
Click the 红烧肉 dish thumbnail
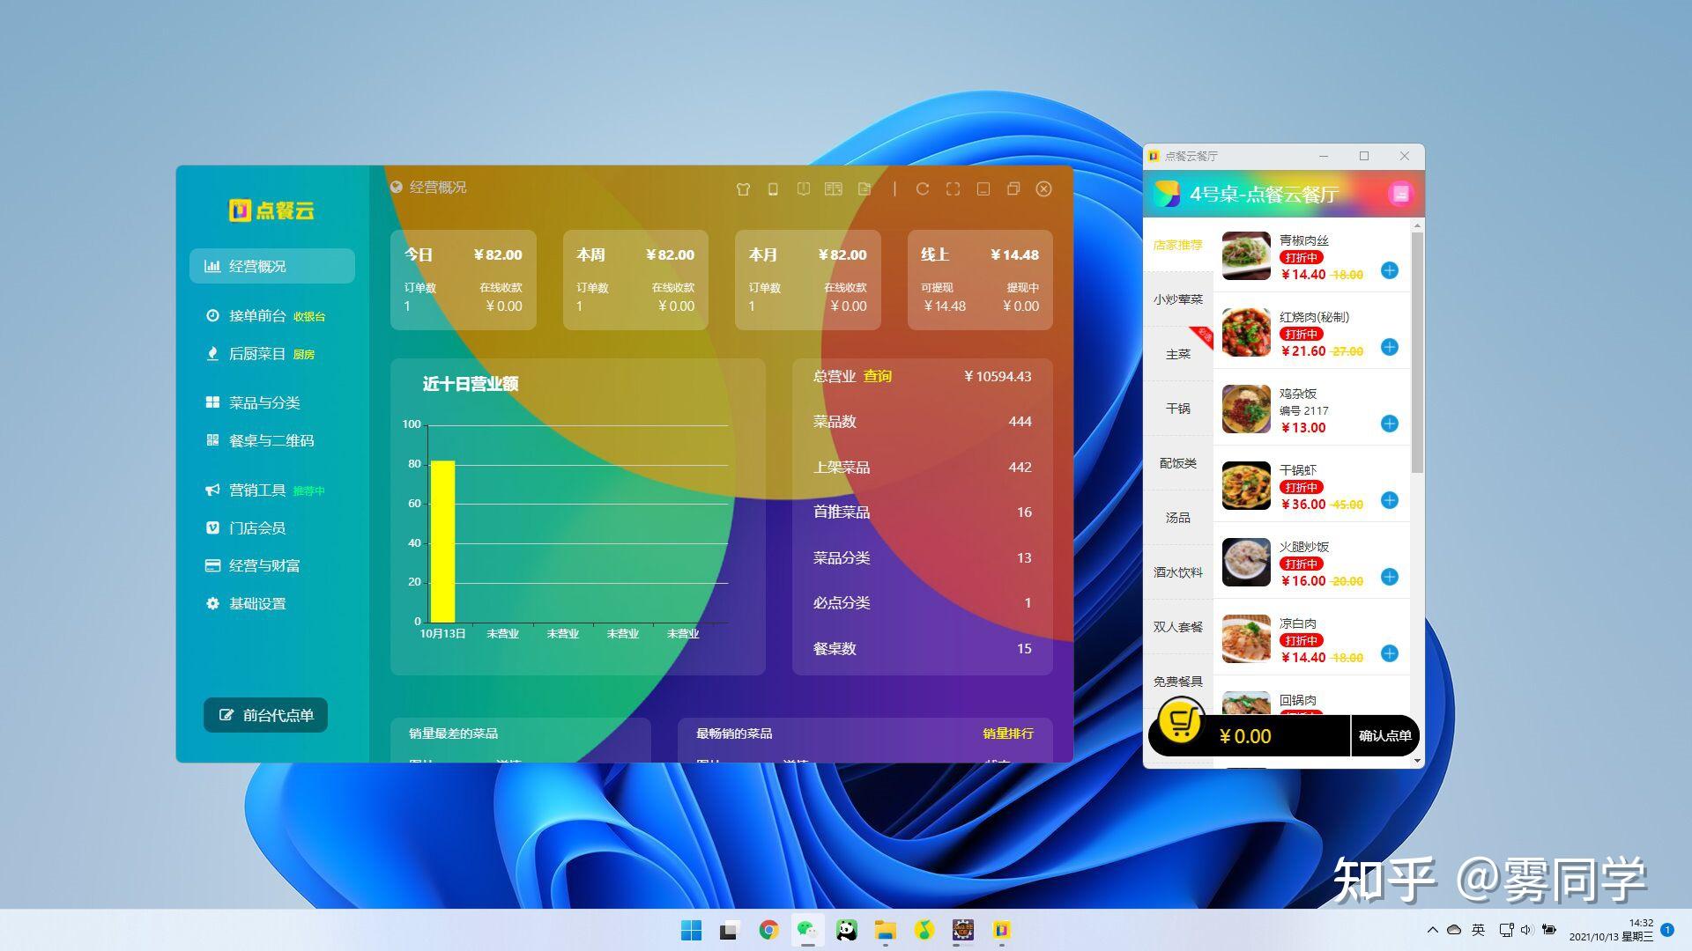(1246, 332)
